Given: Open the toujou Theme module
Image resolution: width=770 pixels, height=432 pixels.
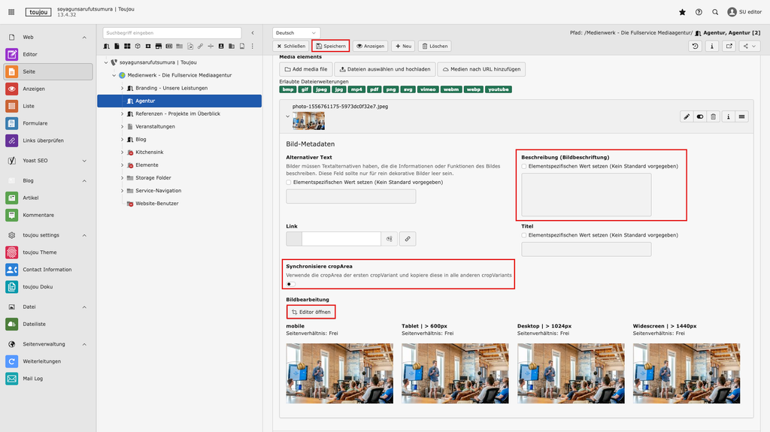Looking at the screenshot, I should pyautogui.click(x=48, y=252).
